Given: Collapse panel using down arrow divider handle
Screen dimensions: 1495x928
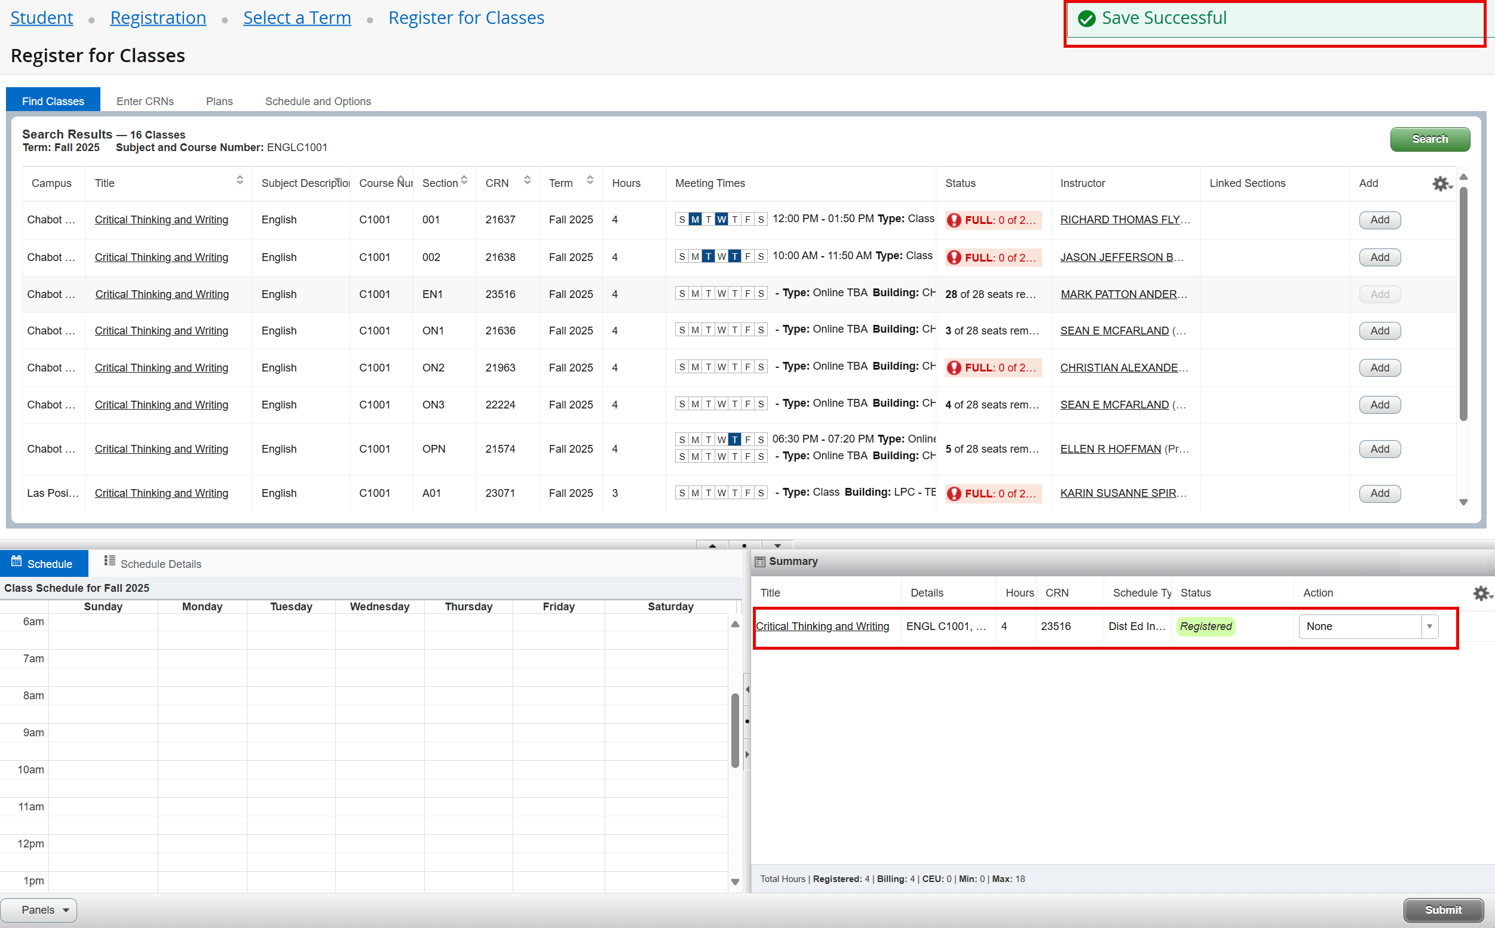Looking at the screenshot, I should pyautogui.click(x=777, y=545).
